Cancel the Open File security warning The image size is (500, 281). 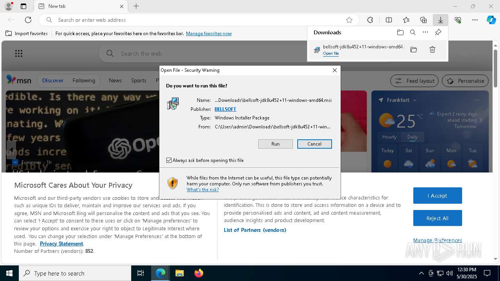coord(314,144)
